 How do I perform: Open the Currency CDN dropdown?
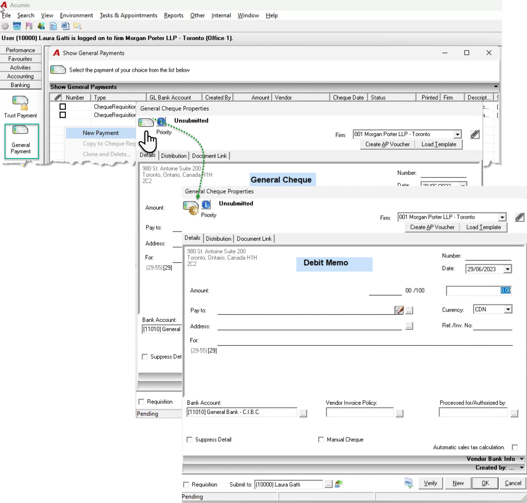pos(508,309)
